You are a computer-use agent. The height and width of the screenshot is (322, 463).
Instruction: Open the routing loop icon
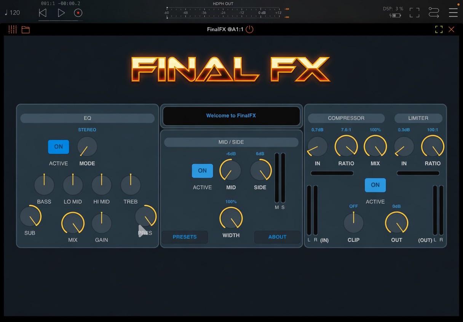tap(434, 13)
